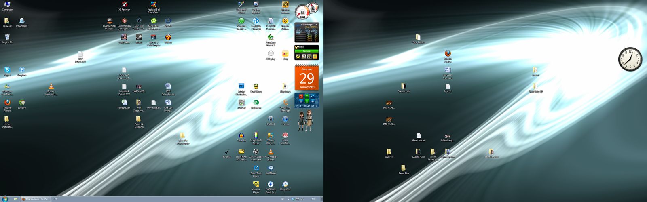The width and height of the screenshot is (647, 202).
Task: Click the CPU Usage meter gadget
Action: click(x=307, y=33)
